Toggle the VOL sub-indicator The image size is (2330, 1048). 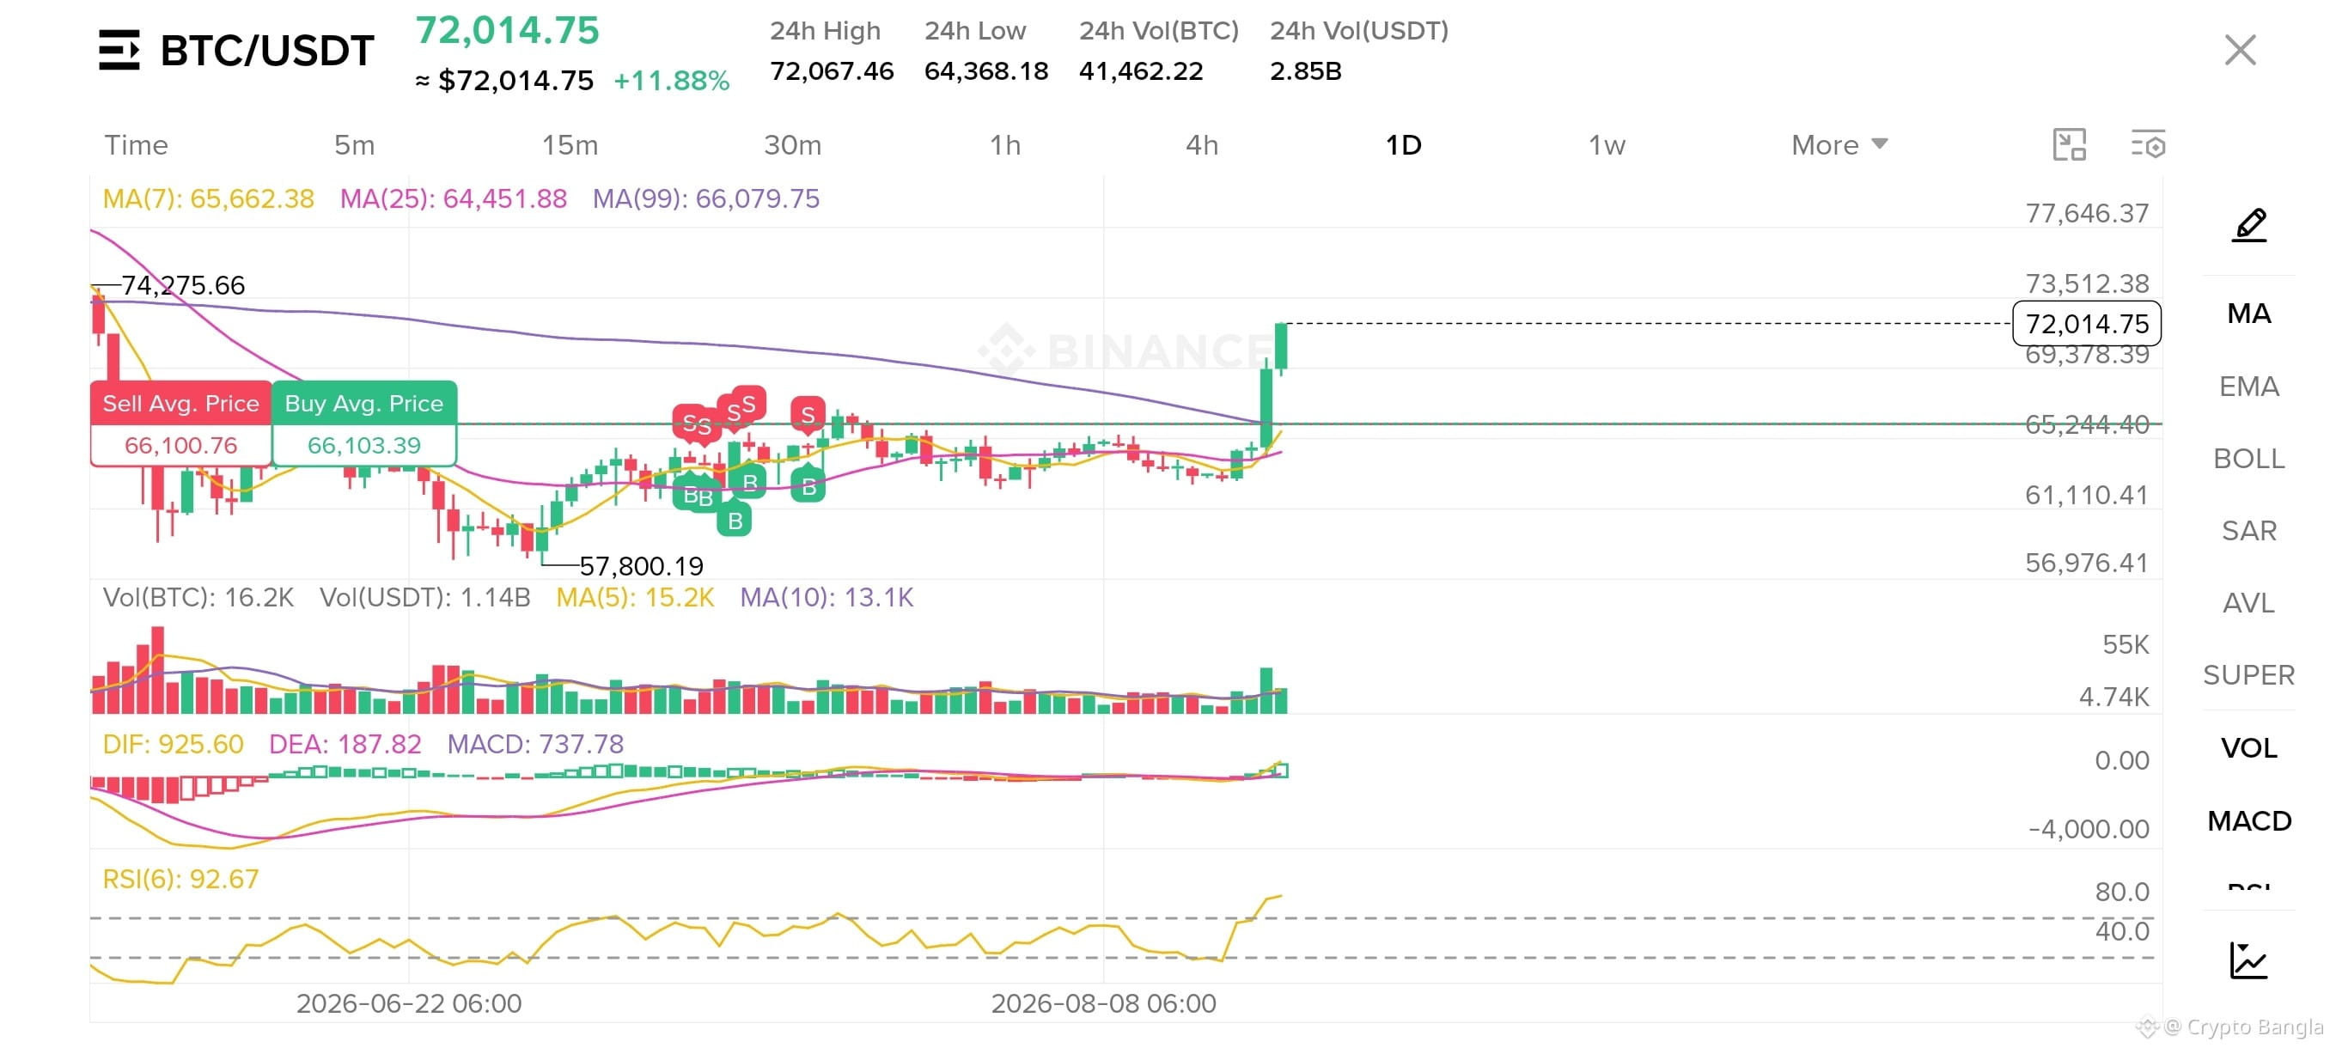(x=2248, y=749)
